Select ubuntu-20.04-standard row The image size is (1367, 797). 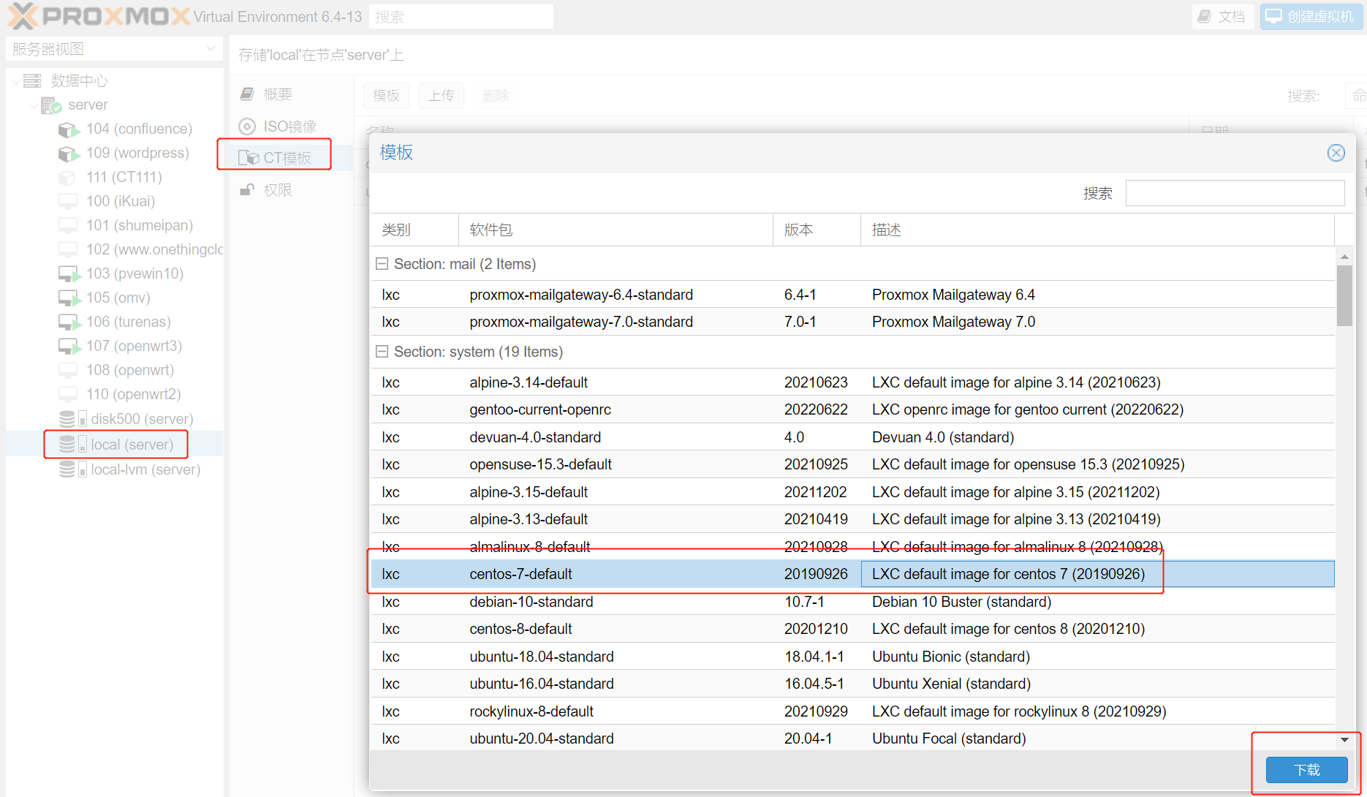852,739
